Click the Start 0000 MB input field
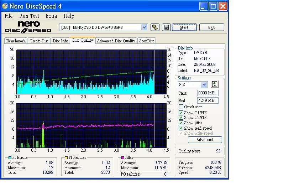 (x=208, y=93)
